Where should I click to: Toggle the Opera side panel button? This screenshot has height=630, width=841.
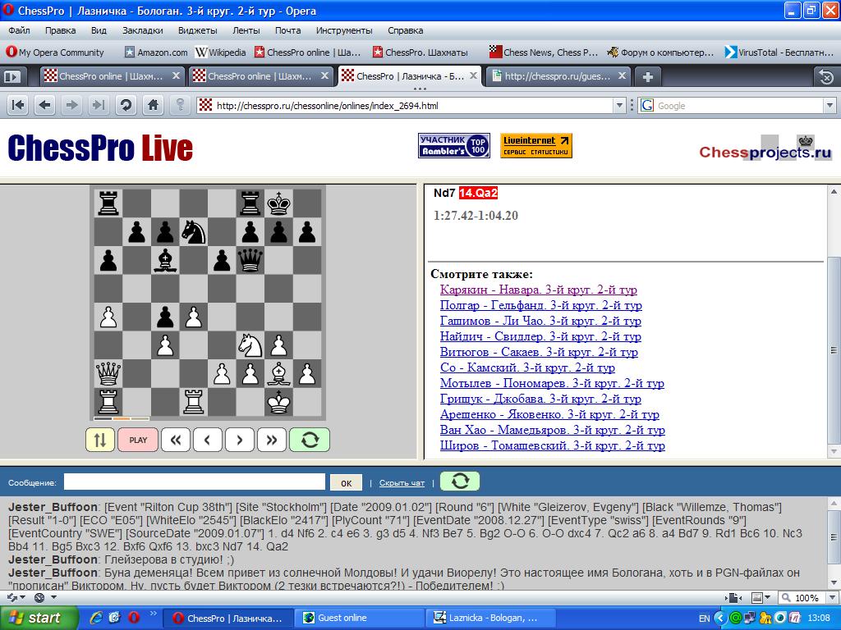click(12, 76)
